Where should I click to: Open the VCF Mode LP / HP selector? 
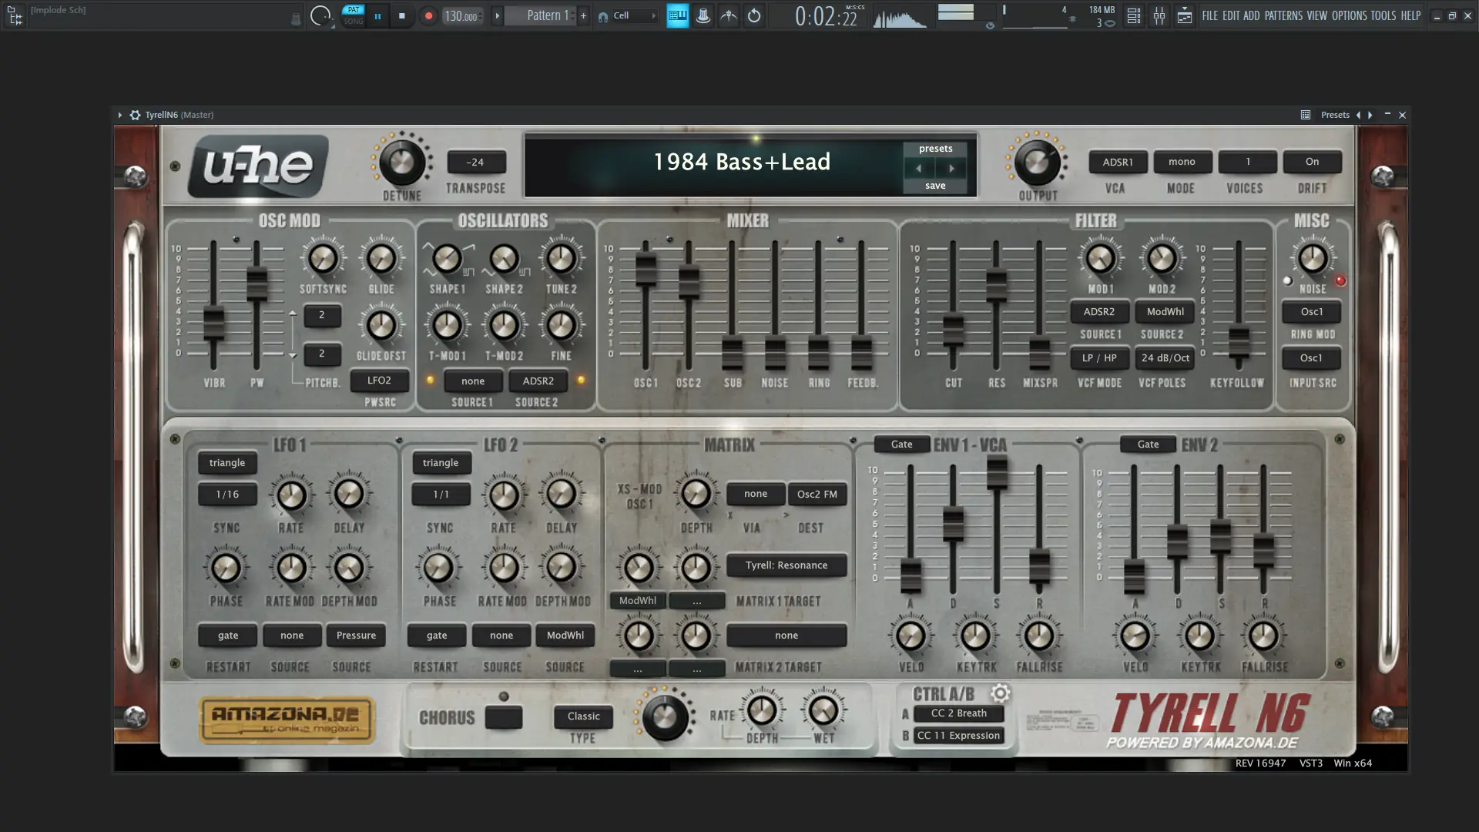coord(1098,358)
